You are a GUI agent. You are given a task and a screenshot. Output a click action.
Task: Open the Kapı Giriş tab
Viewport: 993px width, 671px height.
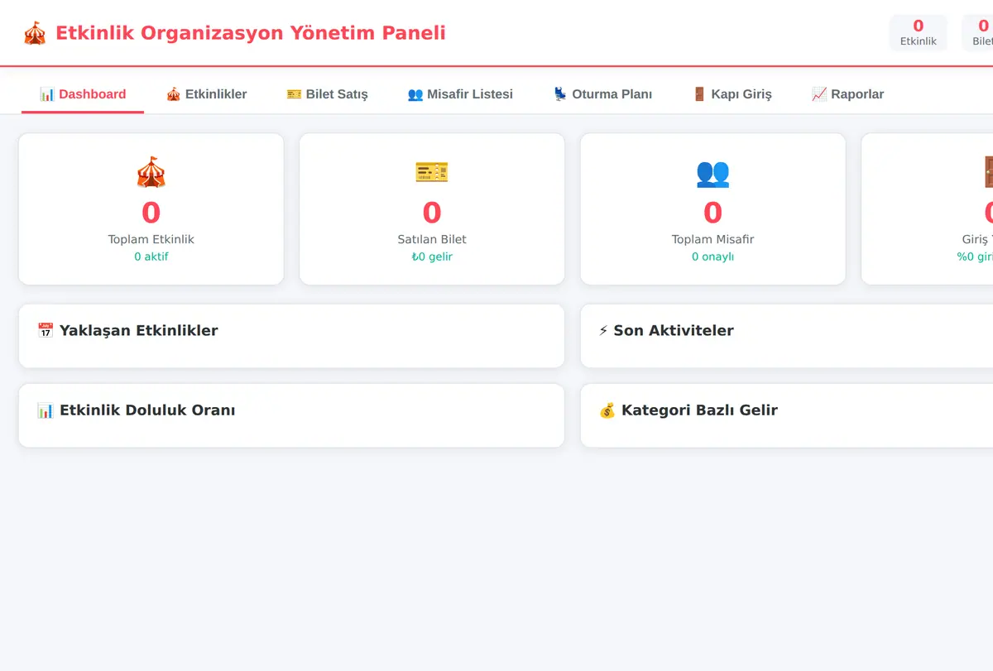[732, 94]
